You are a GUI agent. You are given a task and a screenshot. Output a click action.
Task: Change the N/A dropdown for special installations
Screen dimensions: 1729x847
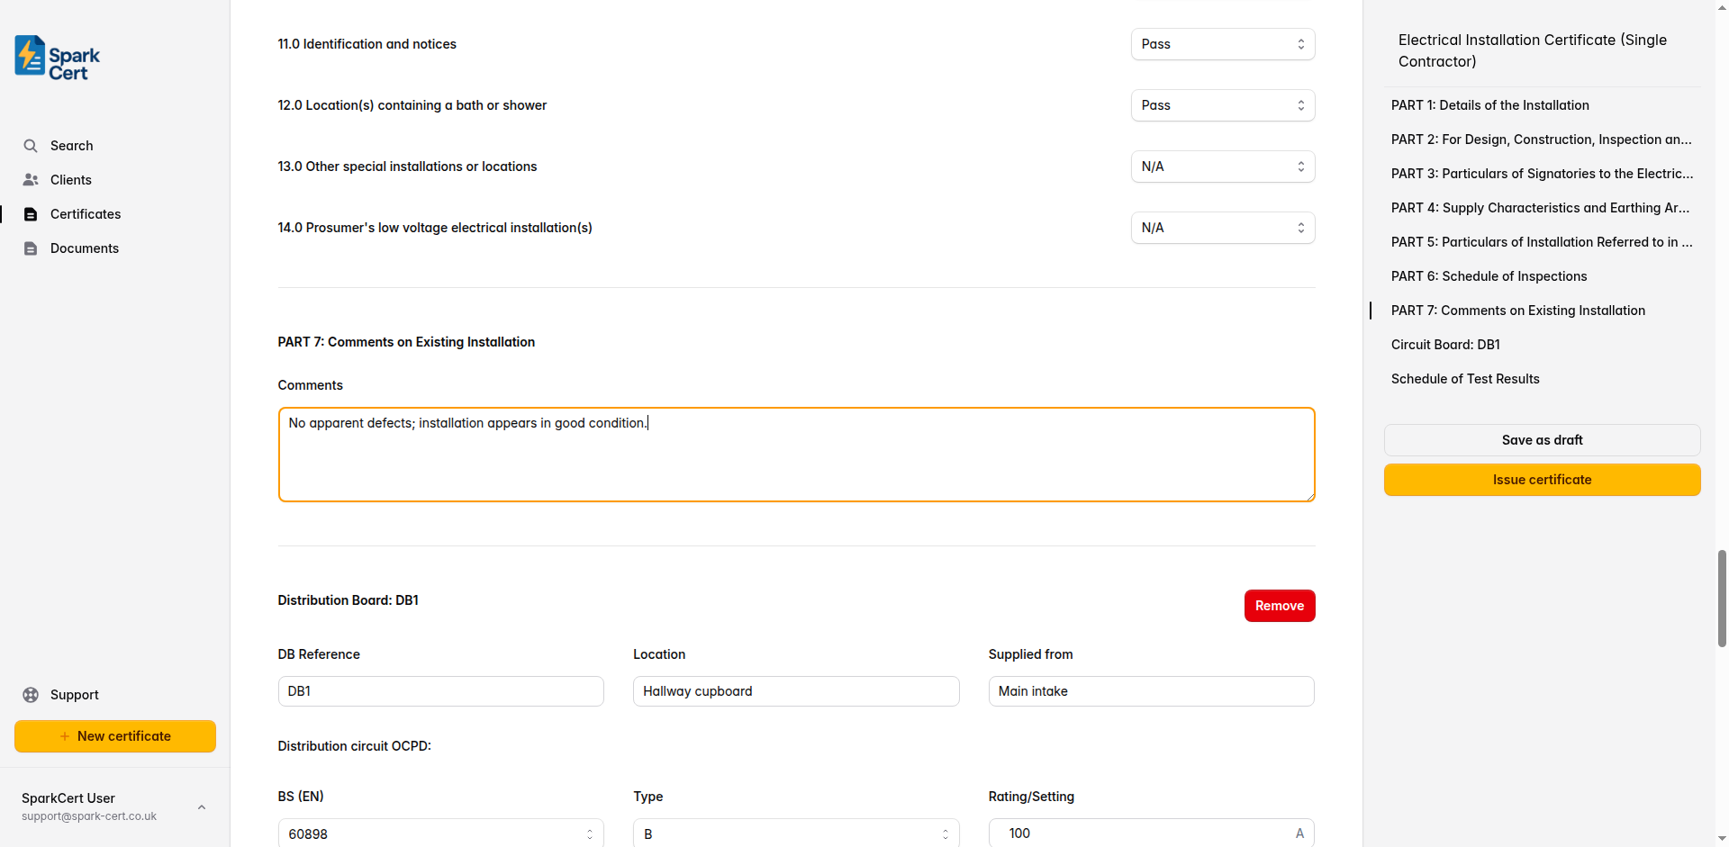1222,166
